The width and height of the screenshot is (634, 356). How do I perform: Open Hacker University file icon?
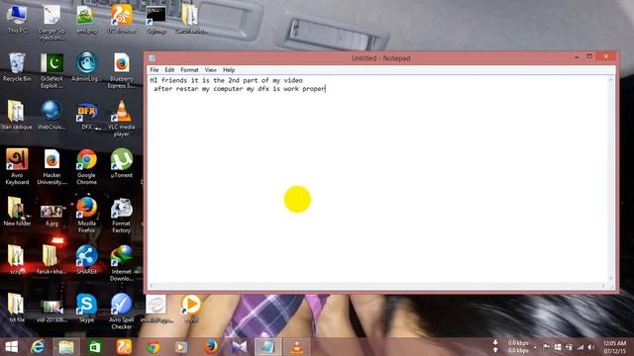(52, 166)
